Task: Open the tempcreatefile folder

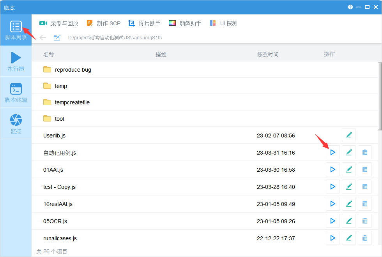Action: (205, 102)
